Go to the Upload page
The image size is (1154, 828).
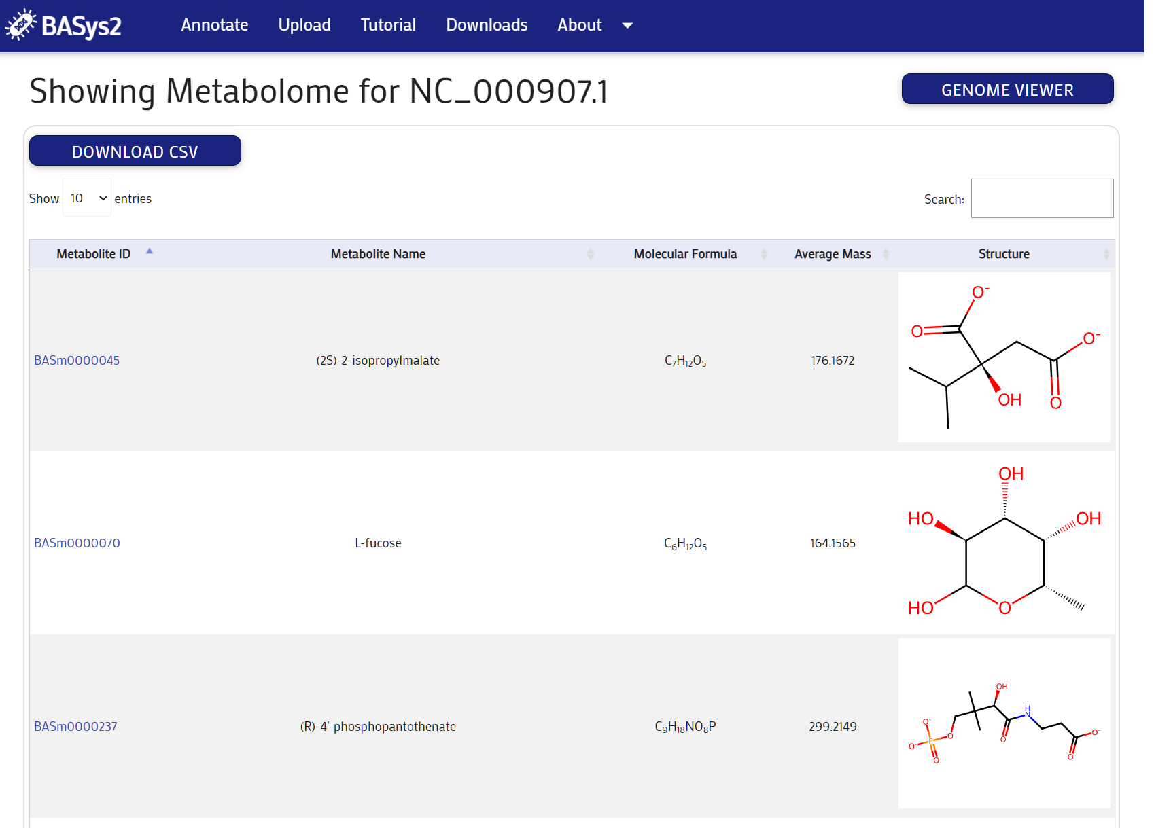(x=304, y=25)
